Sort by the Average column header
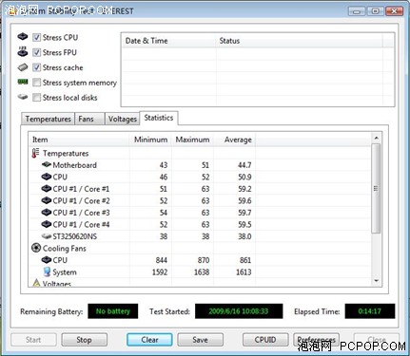Image resolution: width=410 pixels, height=356 pixels. (x=235, y=140)
